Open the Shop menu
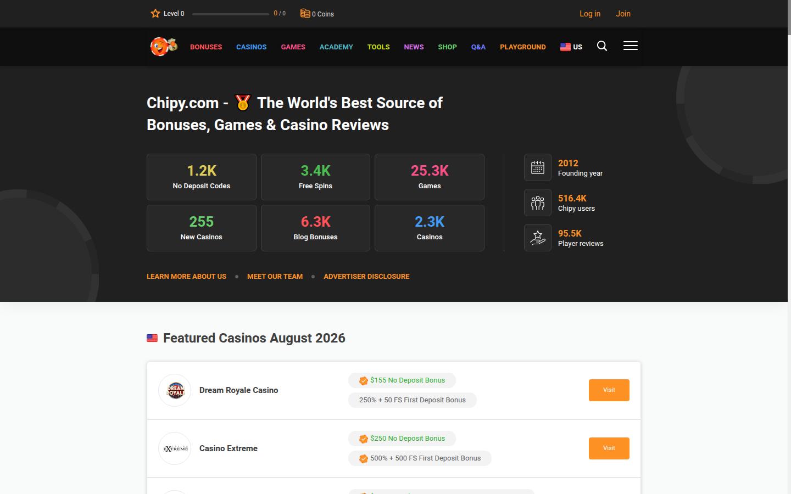The width and height of the screenshot is (791, 494). pos(447,47)
